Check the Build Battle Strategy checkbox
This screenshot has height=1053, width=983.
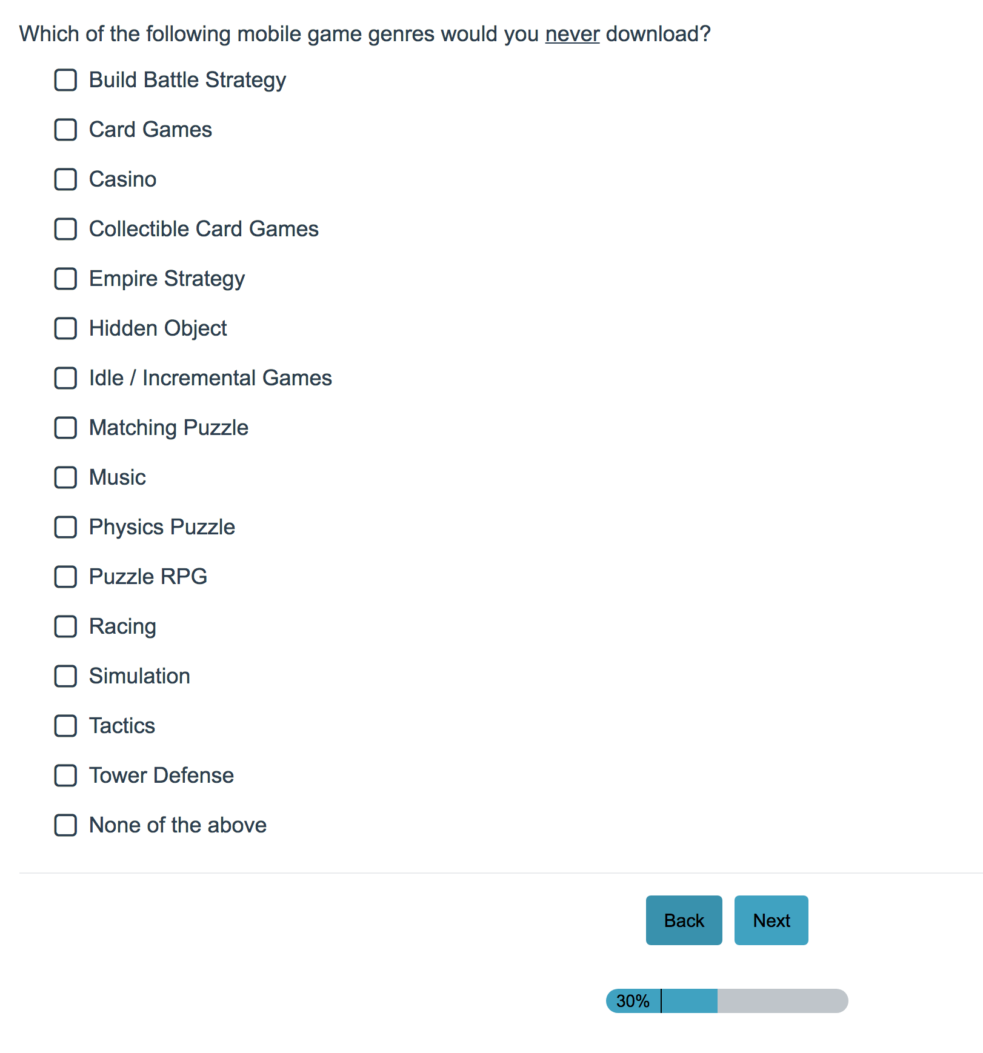(x=65, y=80)
